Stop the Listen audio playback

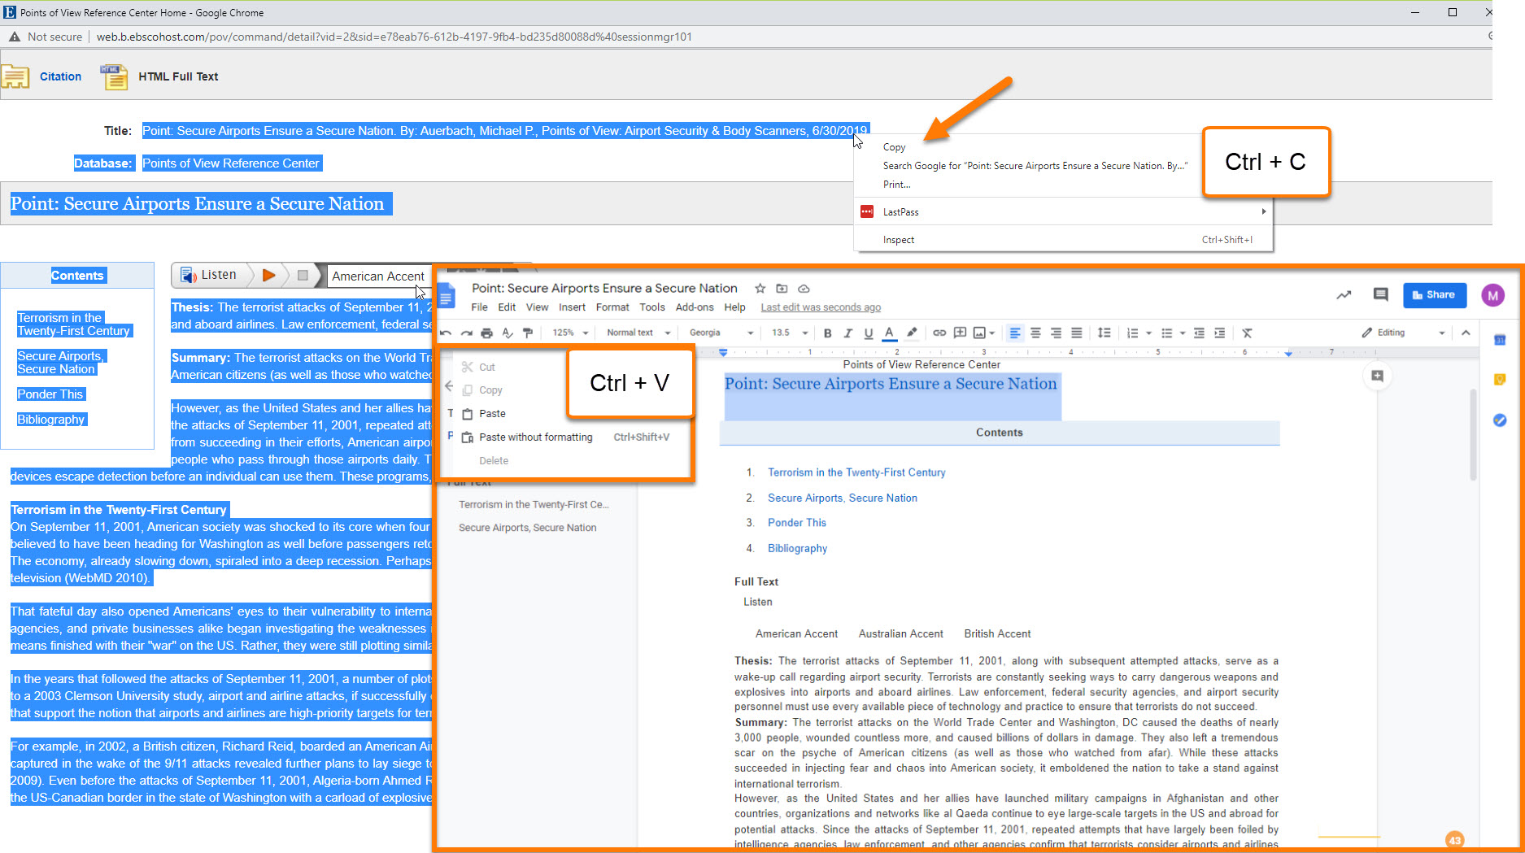point(303,276)
